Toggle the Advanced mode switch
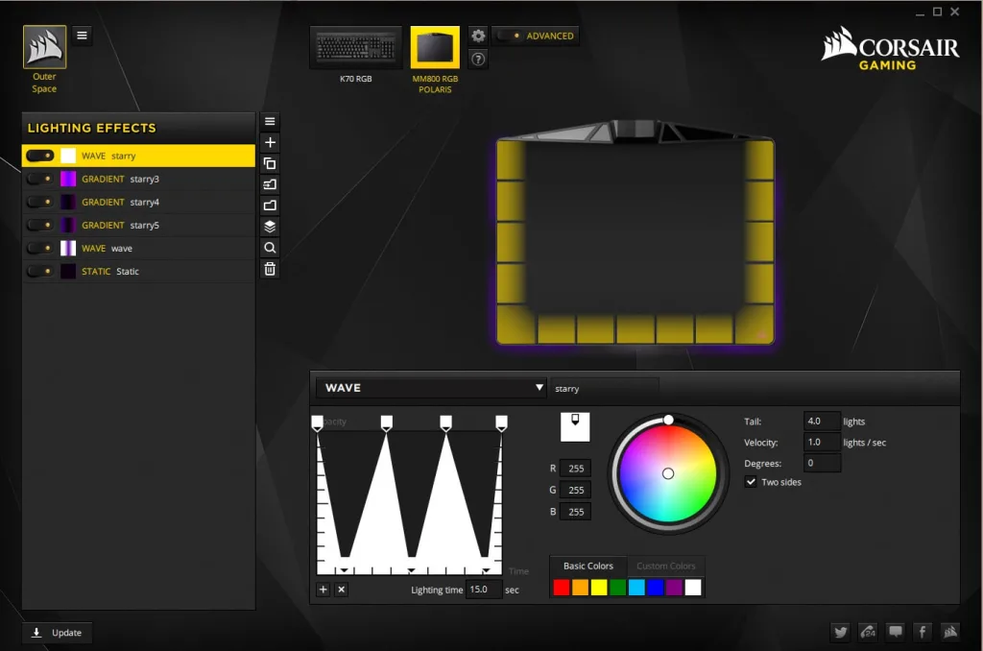Screen dimensions: 983x651 click(509, 36)
